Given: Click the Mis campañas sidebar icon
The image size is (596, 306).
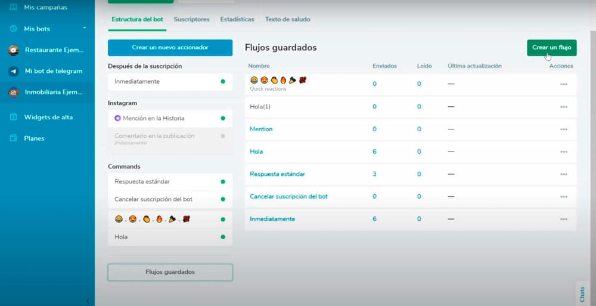Looking at the screenshot, I should pos(13,8).
